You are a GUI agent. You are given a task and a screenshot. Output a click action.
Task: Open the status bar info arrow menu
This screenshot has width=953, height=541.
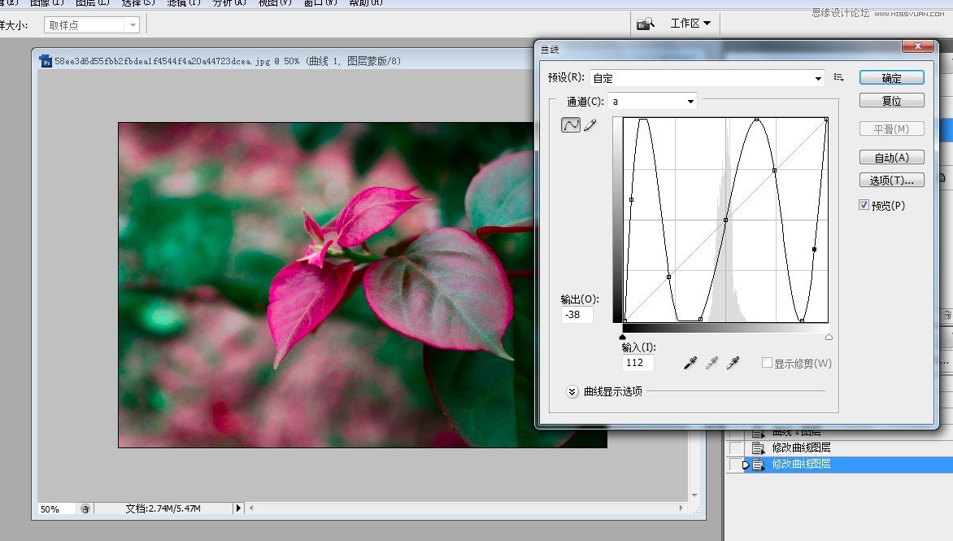(x=238, y=508)
